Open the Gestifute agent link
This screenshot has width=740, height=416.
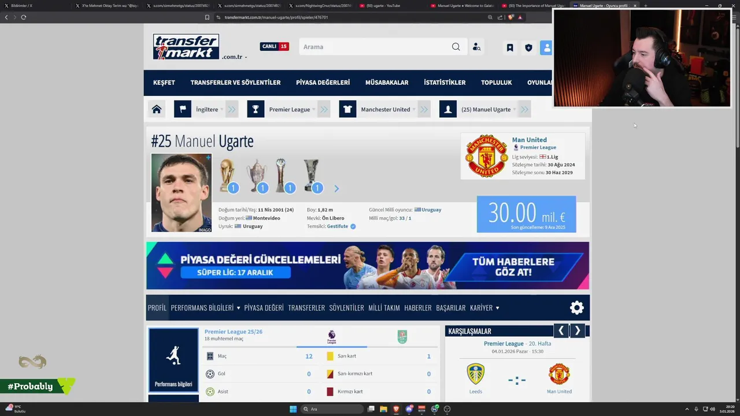[338, 226]
